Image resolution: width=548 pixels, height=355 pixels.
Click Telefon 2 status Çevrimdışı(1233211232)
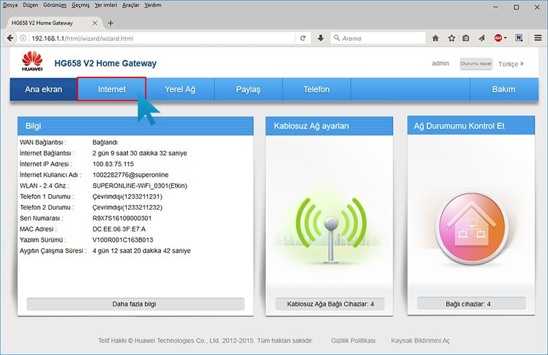127,208
